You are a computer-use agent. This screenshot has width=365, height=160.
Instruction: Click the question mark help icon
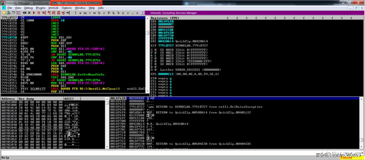[x=142, y=13]
